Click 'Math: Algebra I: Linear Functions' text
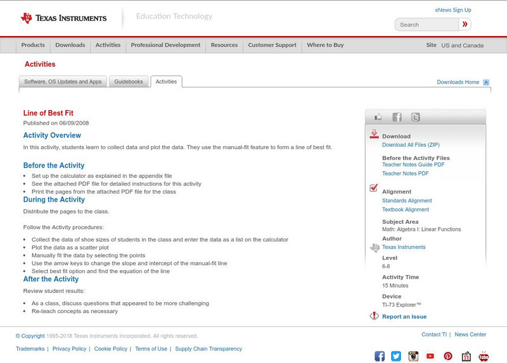 (x=421, y=230)
